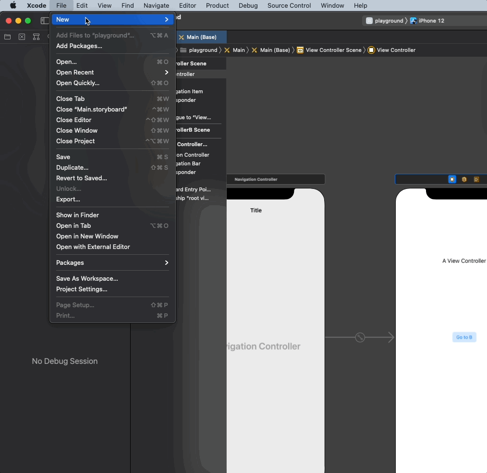Toggle the navigator sidebar button
Viewport: 487px width, 473px height.
(x=45, y=21)
